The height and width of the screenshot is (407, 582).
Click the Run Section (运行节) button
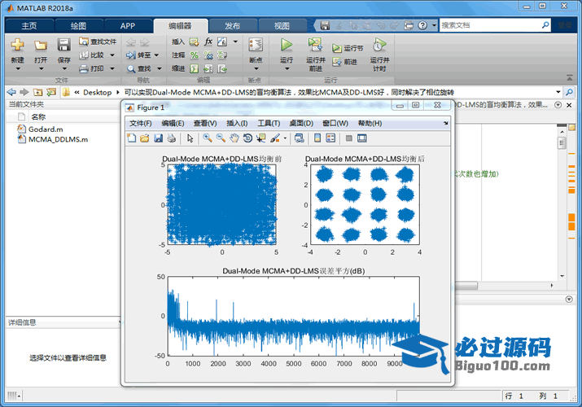tap(348, 48)
